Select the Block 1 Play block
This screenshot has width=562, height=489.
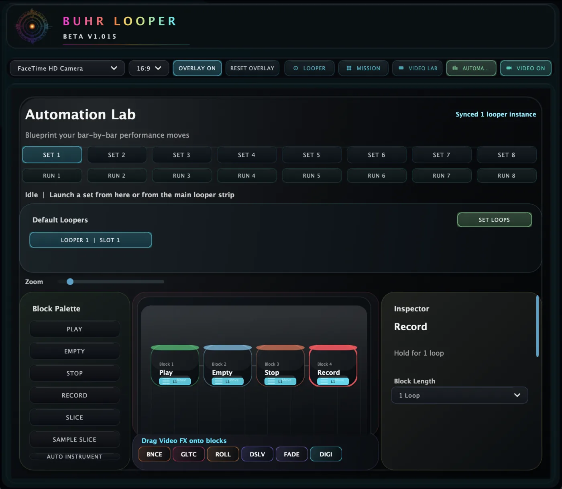click(x=175, y=366)
